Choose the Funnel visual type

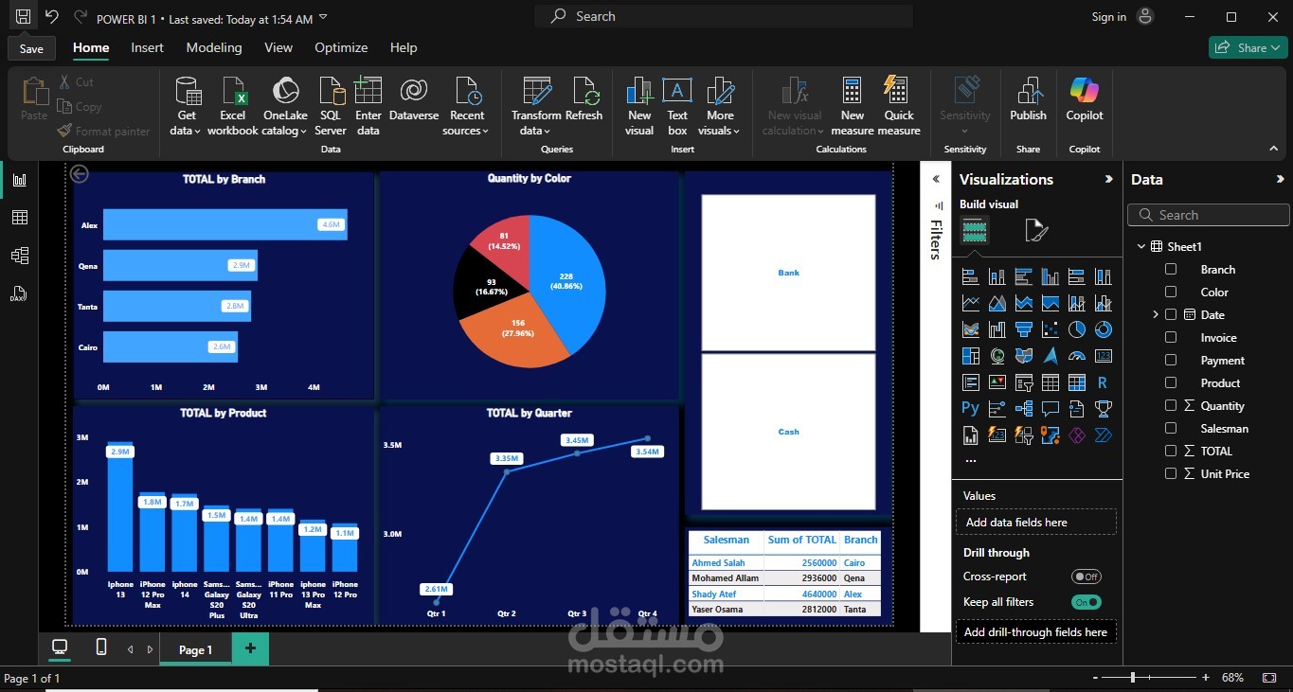1024,329
